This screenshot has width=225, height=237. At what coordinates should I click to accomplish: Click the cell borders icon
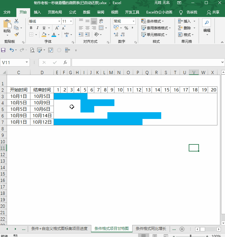pos(31,35)
